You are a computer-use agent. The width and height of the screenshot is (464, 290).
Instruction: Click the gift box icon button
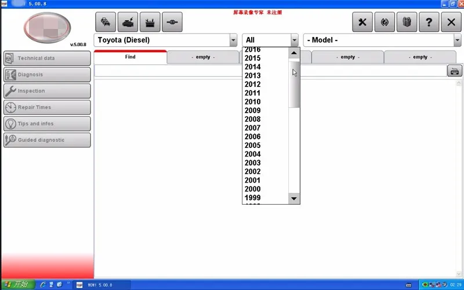pos(407,22)
